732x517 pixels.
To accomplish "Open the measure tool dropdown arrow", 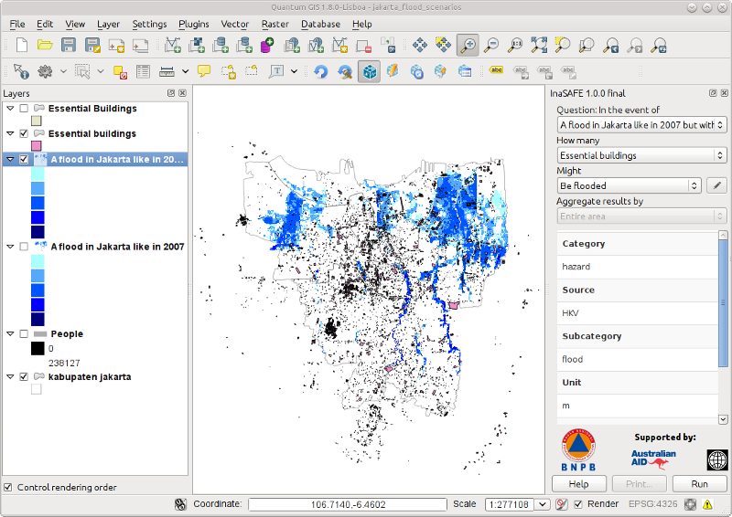I will [x=186, y=71].
